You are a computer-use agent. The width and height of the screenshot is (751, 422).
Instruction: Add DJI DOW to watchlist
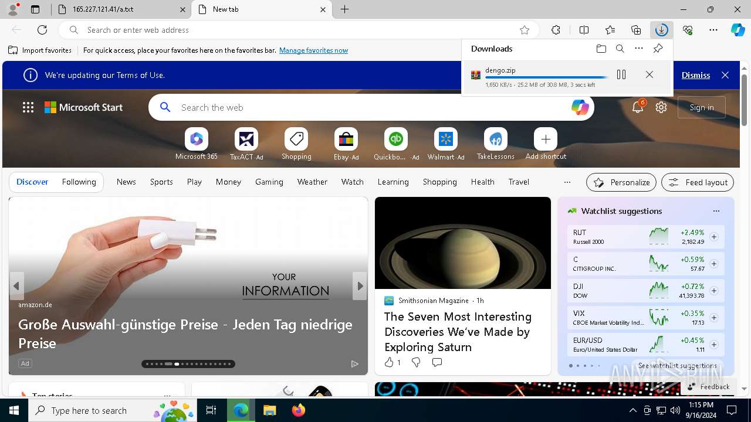pos(714,291)
